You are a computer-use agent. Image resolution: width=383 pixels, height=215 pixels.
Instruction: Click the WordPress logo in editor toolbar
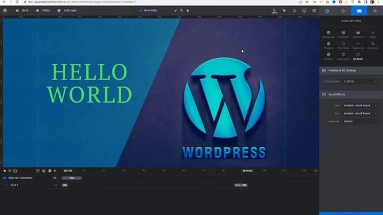(5, 11)
